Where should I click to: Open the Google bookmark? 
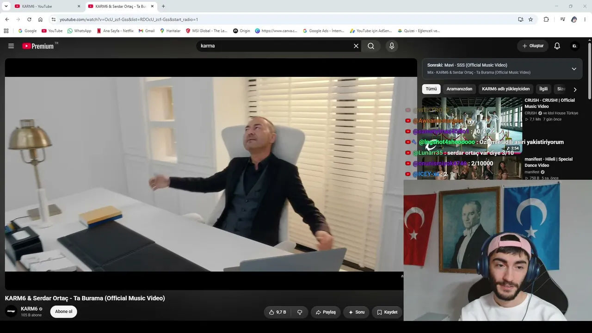coord(27,31)
